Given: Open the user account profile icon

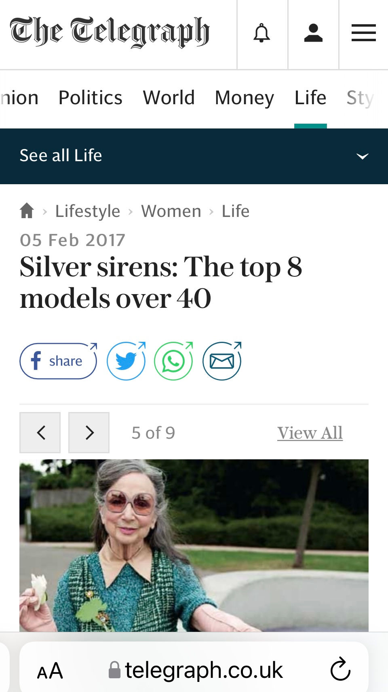Looking at the screenshot, I should [x=313, y=33].
